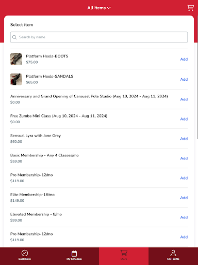Viewport: 198px width, 265px height.
Task: Open My Schedule calendar icon
Action: 74,254
